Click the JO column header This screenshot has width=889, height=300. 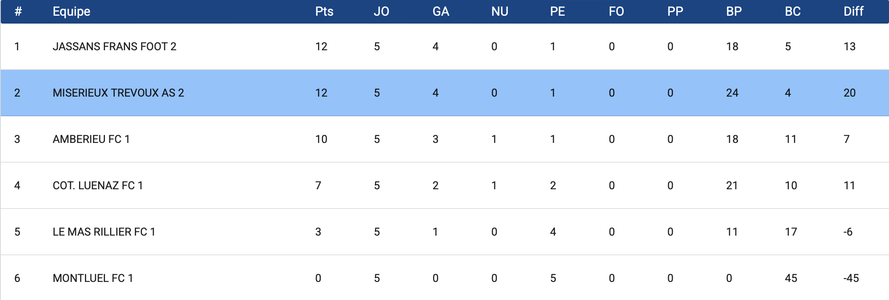tap(381, 11)
